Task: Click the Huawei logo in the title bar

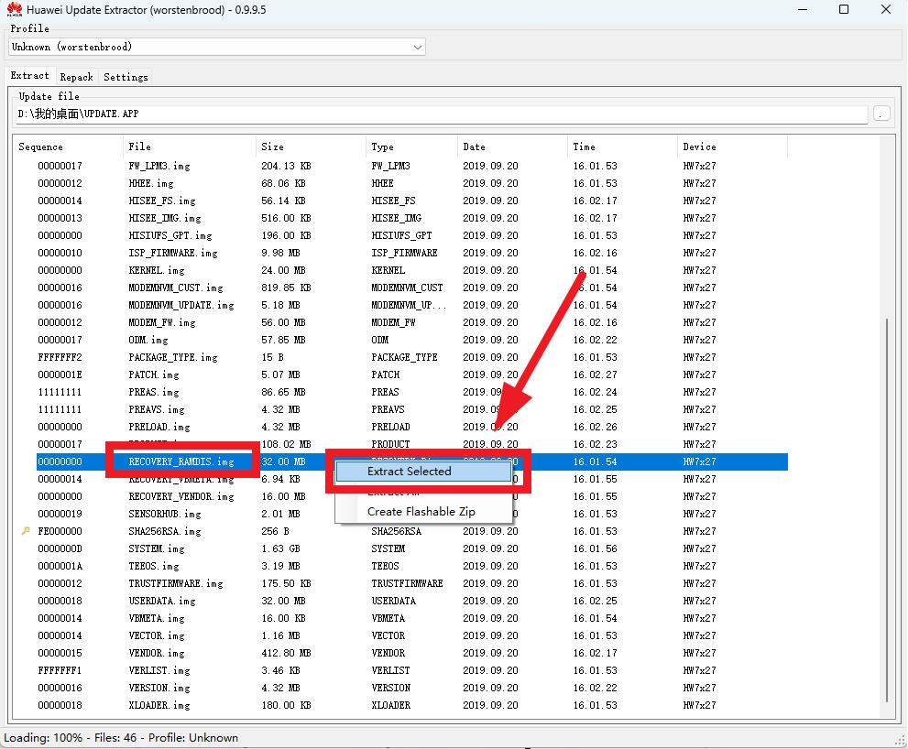Action: point(14,9)
